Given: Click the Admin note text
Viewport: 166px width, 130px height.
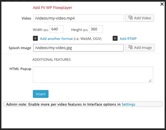Looking at the screenshot, I should (63, 104).
